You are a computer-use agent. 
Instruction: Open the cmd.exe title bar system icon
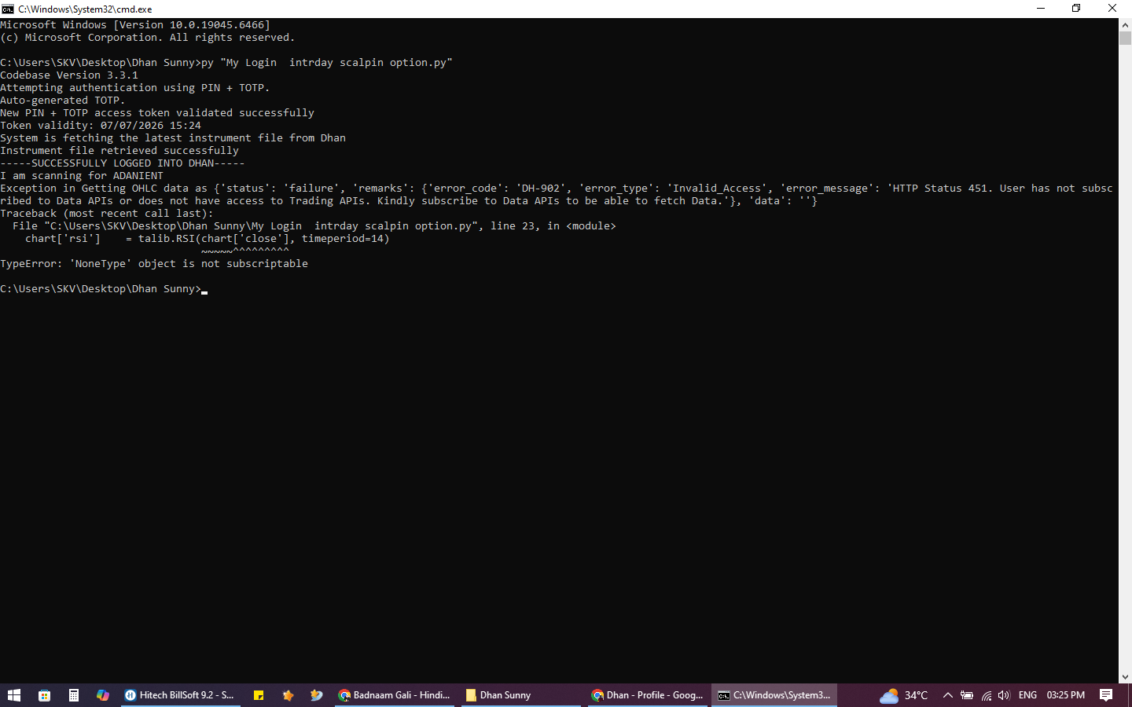coord(8,9)
